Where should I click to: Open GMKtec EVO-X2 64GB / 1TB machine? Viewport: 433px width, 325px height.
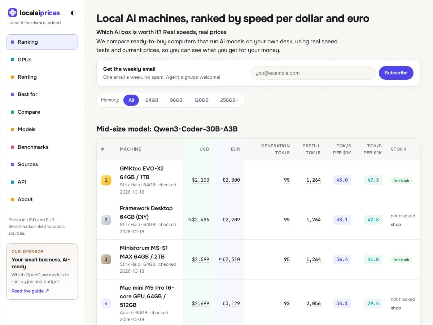click(142, 173)
